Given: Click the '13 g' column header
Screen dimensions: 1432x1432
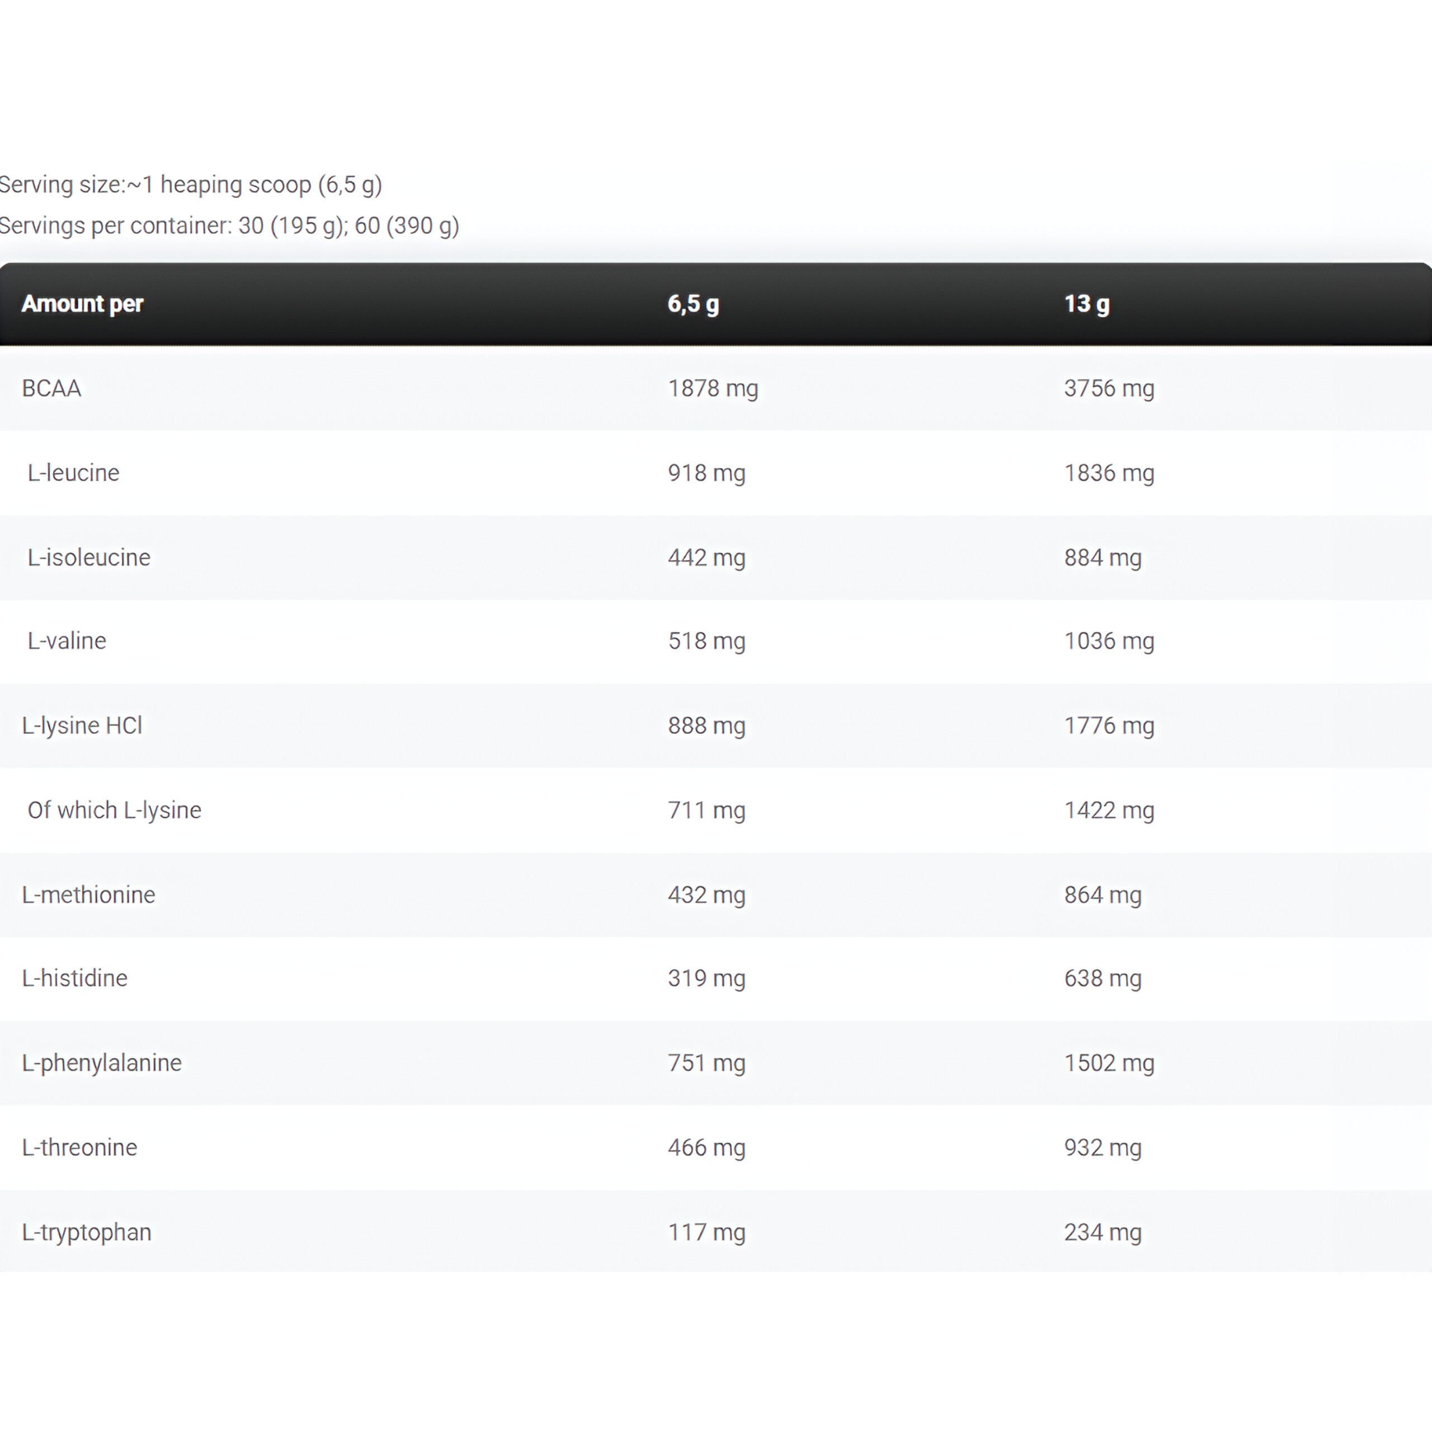Looking at the screenshot, I should pos(1087,304).
